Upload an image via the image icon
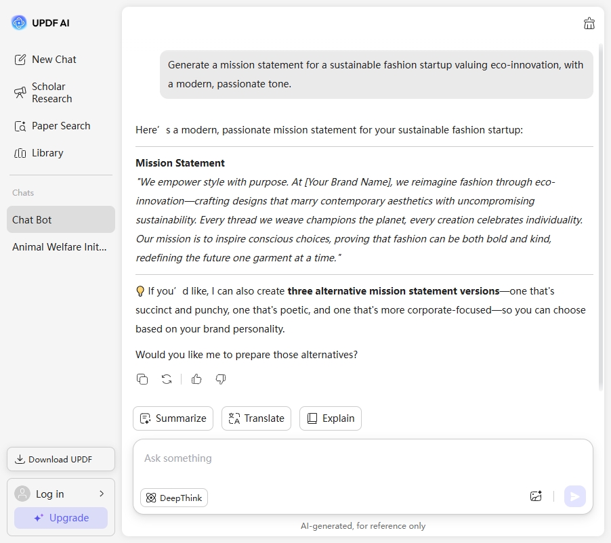This screenshot has width=611, height=543. tap(536, 496)
